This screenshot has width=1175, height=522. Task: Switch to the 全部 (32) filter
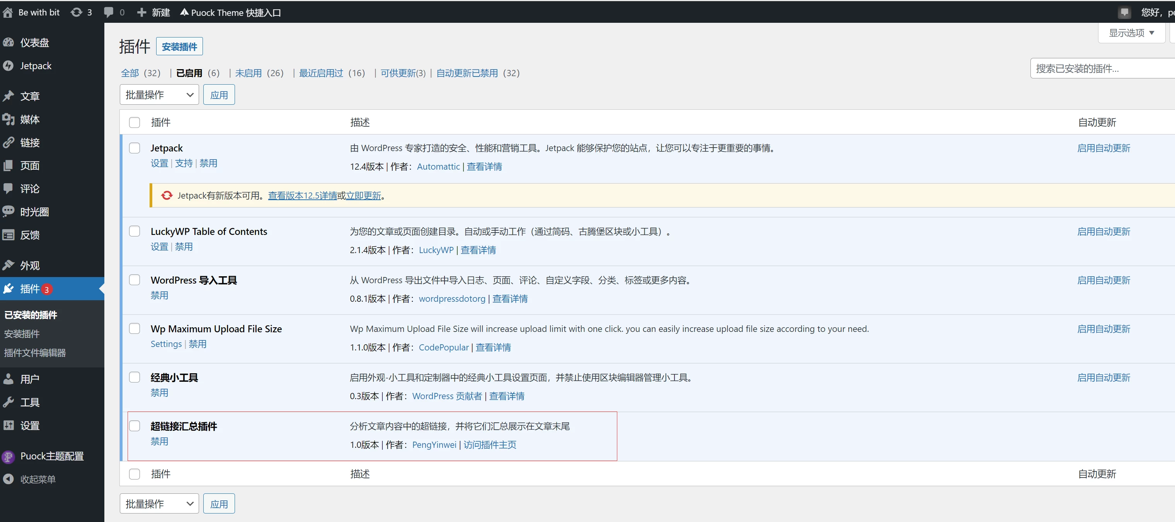coord(140,73)
